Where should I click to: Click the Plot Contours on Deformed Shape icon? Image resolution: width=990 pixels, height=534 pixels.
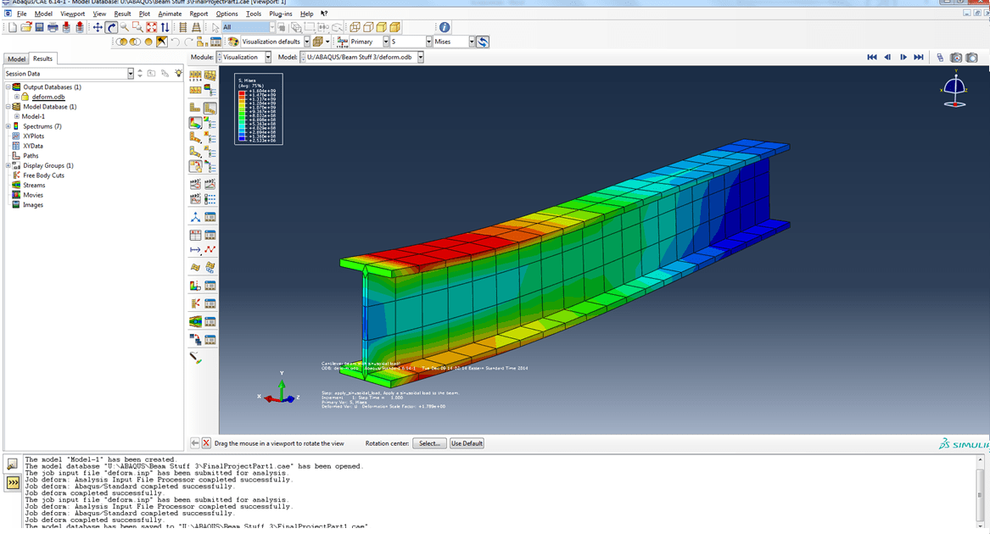196,123
